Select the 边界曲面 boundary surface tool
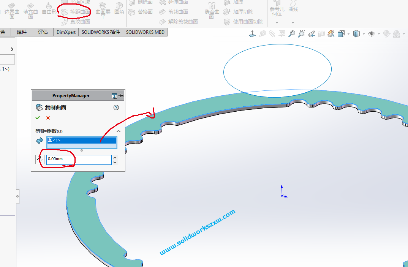Viewport: 408px width, 267px height. tap(12, 11)
